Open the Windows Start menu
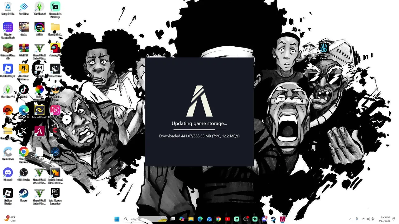399x224 pixels. point(117,219)
